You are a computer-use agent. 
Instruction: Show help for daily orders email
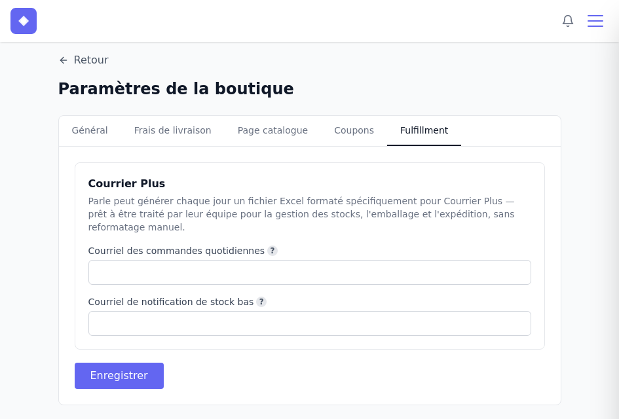click(x=272, y=251)
